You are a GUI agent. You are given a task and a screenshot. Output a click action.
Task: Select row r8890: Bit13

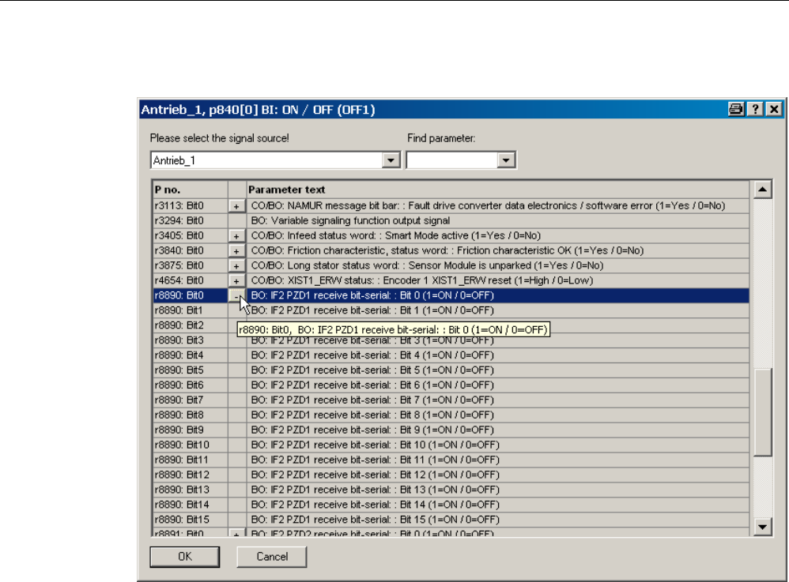point(451,490)
